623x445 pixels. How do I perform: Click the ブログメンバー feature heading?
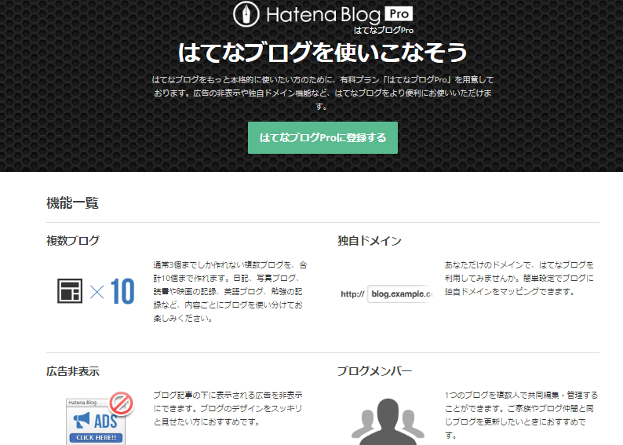click(374, 371)
